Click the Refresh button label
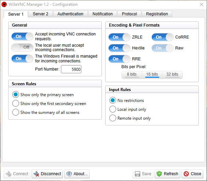 [171, 174]
